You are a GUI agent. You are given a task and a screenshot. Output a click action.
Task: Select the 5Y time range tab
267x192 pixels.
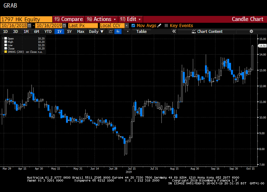pos(69,31)
